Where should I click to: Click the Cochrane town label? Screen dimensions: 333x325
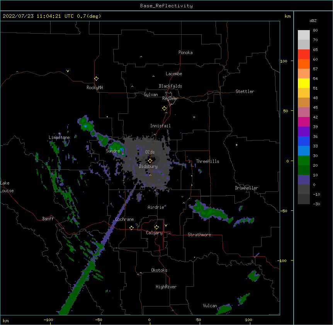click(x=124, y=219)
